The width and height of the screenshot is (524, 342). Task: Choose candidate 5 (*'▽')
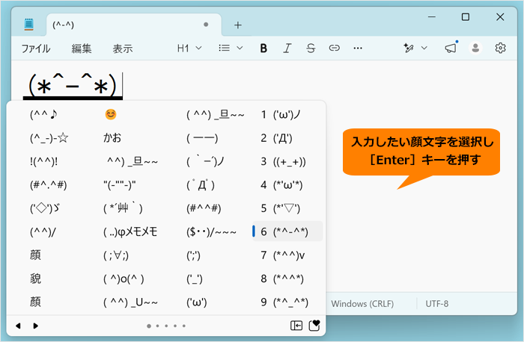point(287,208)
